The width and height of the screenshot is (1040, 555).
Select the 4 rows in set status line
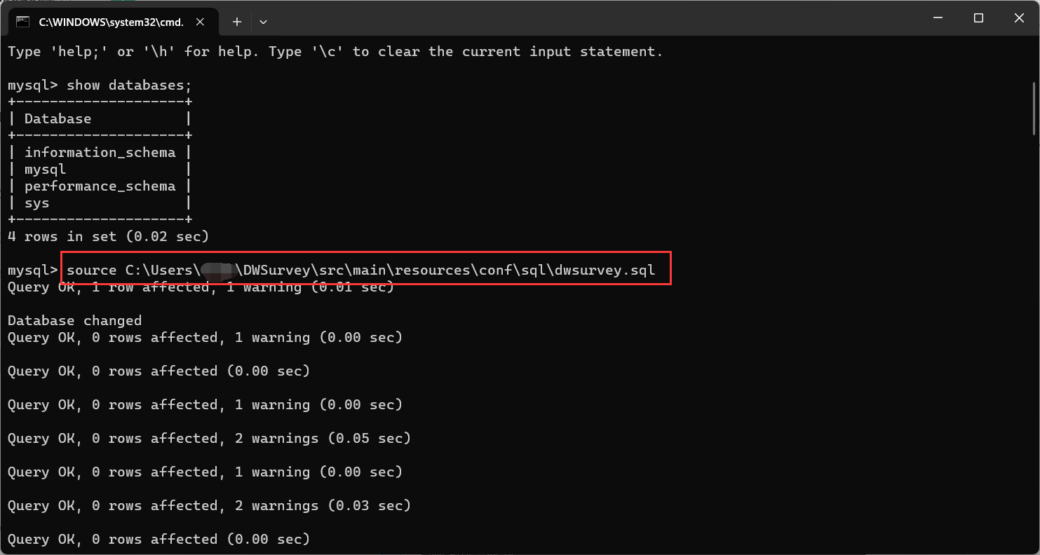tap(108, 236)
